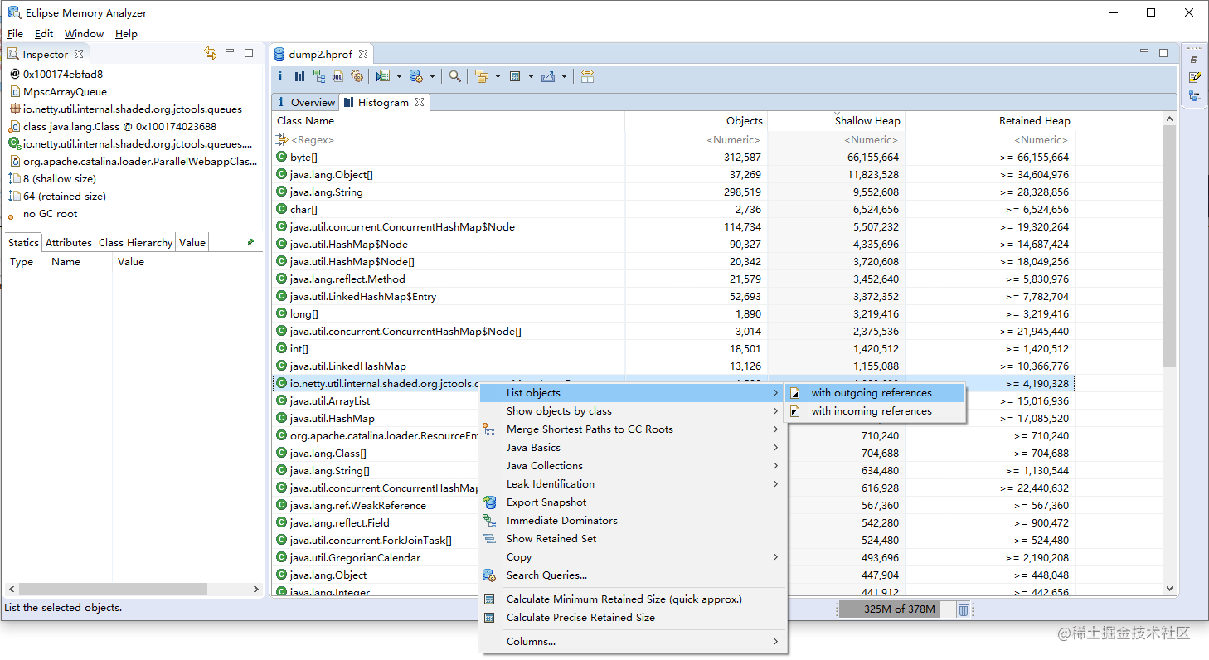Switch to the Overview tab
Image resolution: width=1209 pixels, height=660 pixels.
click(305, 102)
